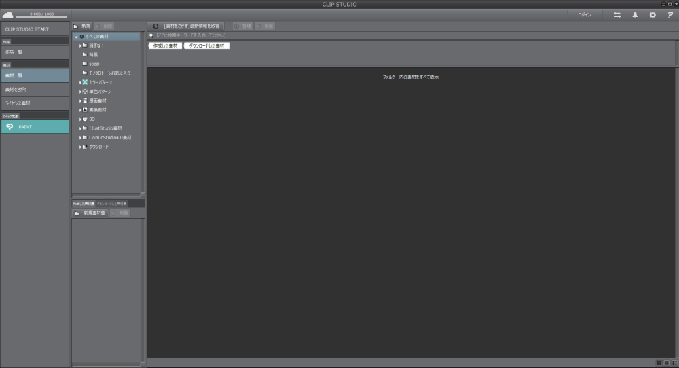This screenshot has height=368, width=679.
Task: Expand the 単色パターン tree arrow
Action: coord(80,92)
